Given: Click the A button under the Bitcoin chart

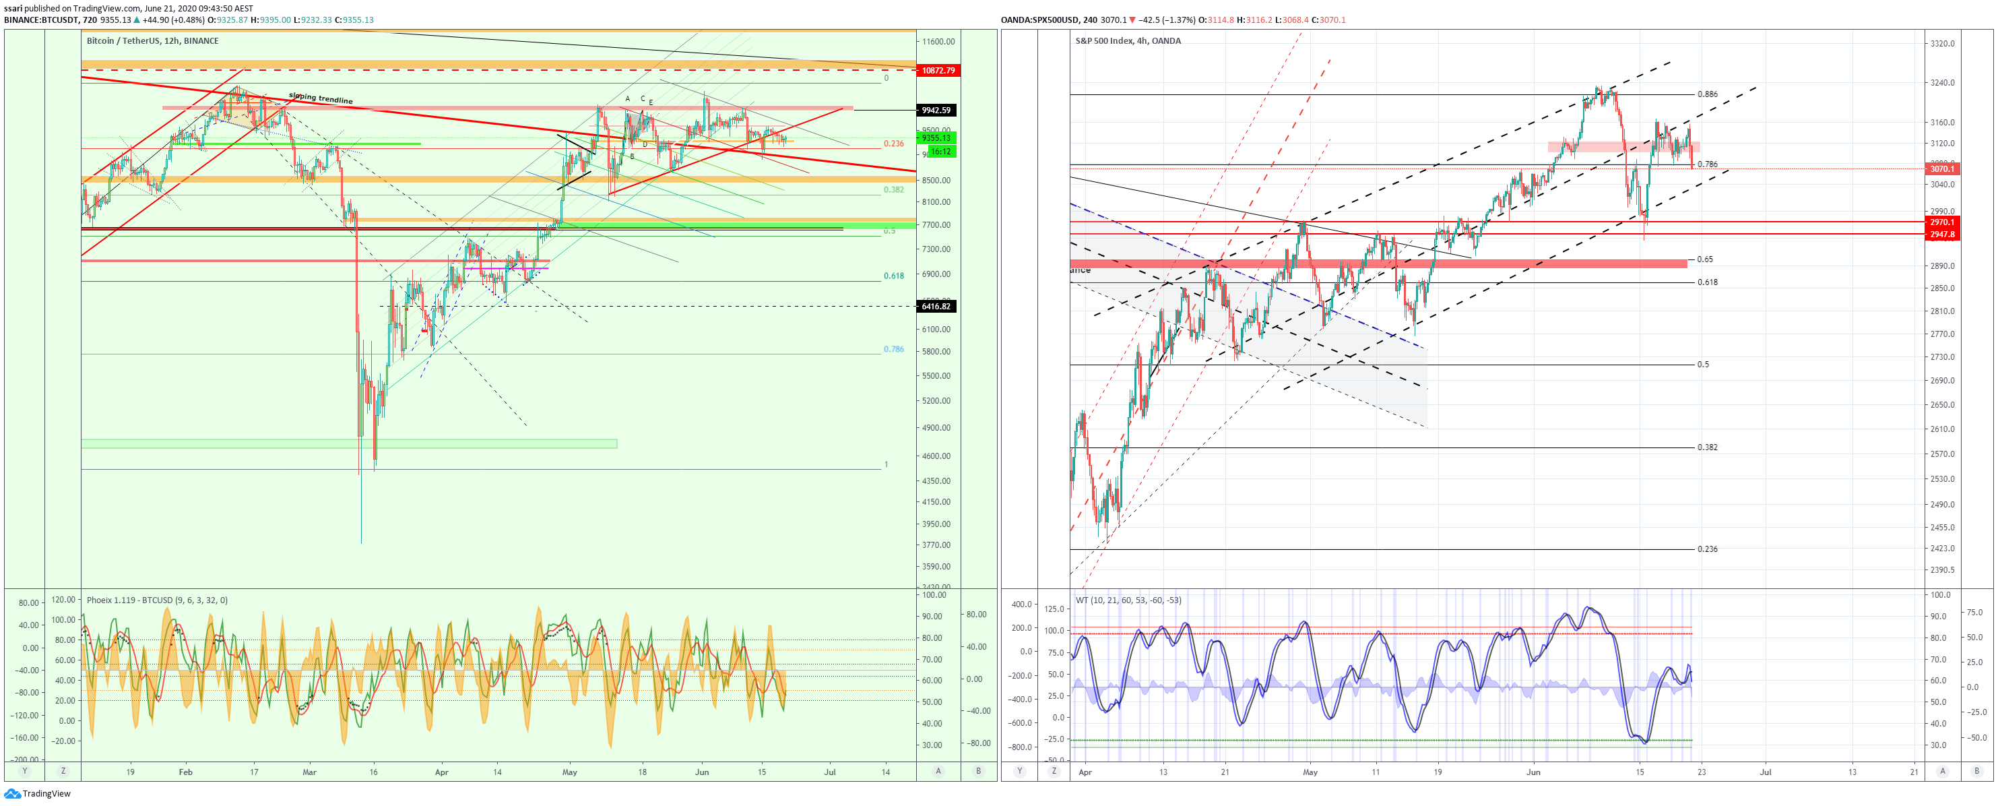Looking at the screenshot, I should tap(938, 771).
